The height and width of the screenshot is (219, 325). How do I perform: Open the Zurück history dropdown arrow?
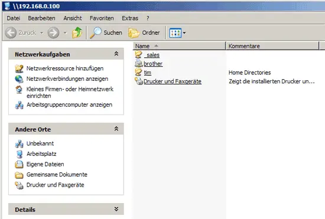pyautogui.click(x=42, y=32)
